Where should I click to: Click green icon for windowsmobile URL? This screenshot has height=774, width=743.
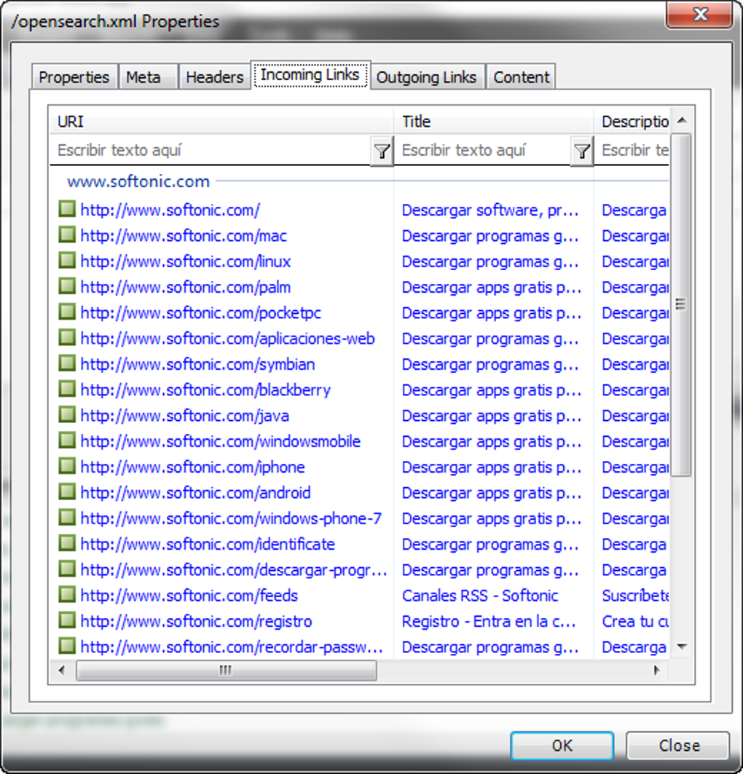[x=66, y=441]
